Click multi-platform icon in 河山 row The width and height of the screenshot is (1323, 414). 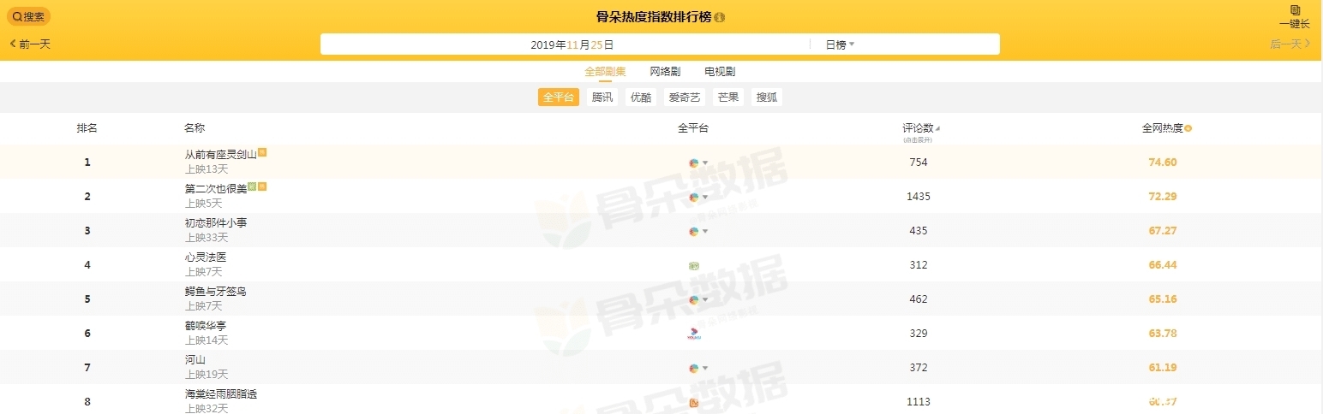[694, 368]
